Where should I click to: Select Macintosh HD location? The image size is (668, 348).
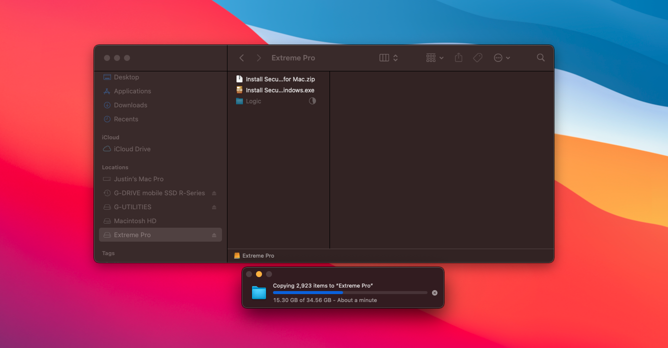[x=135, y=221]
